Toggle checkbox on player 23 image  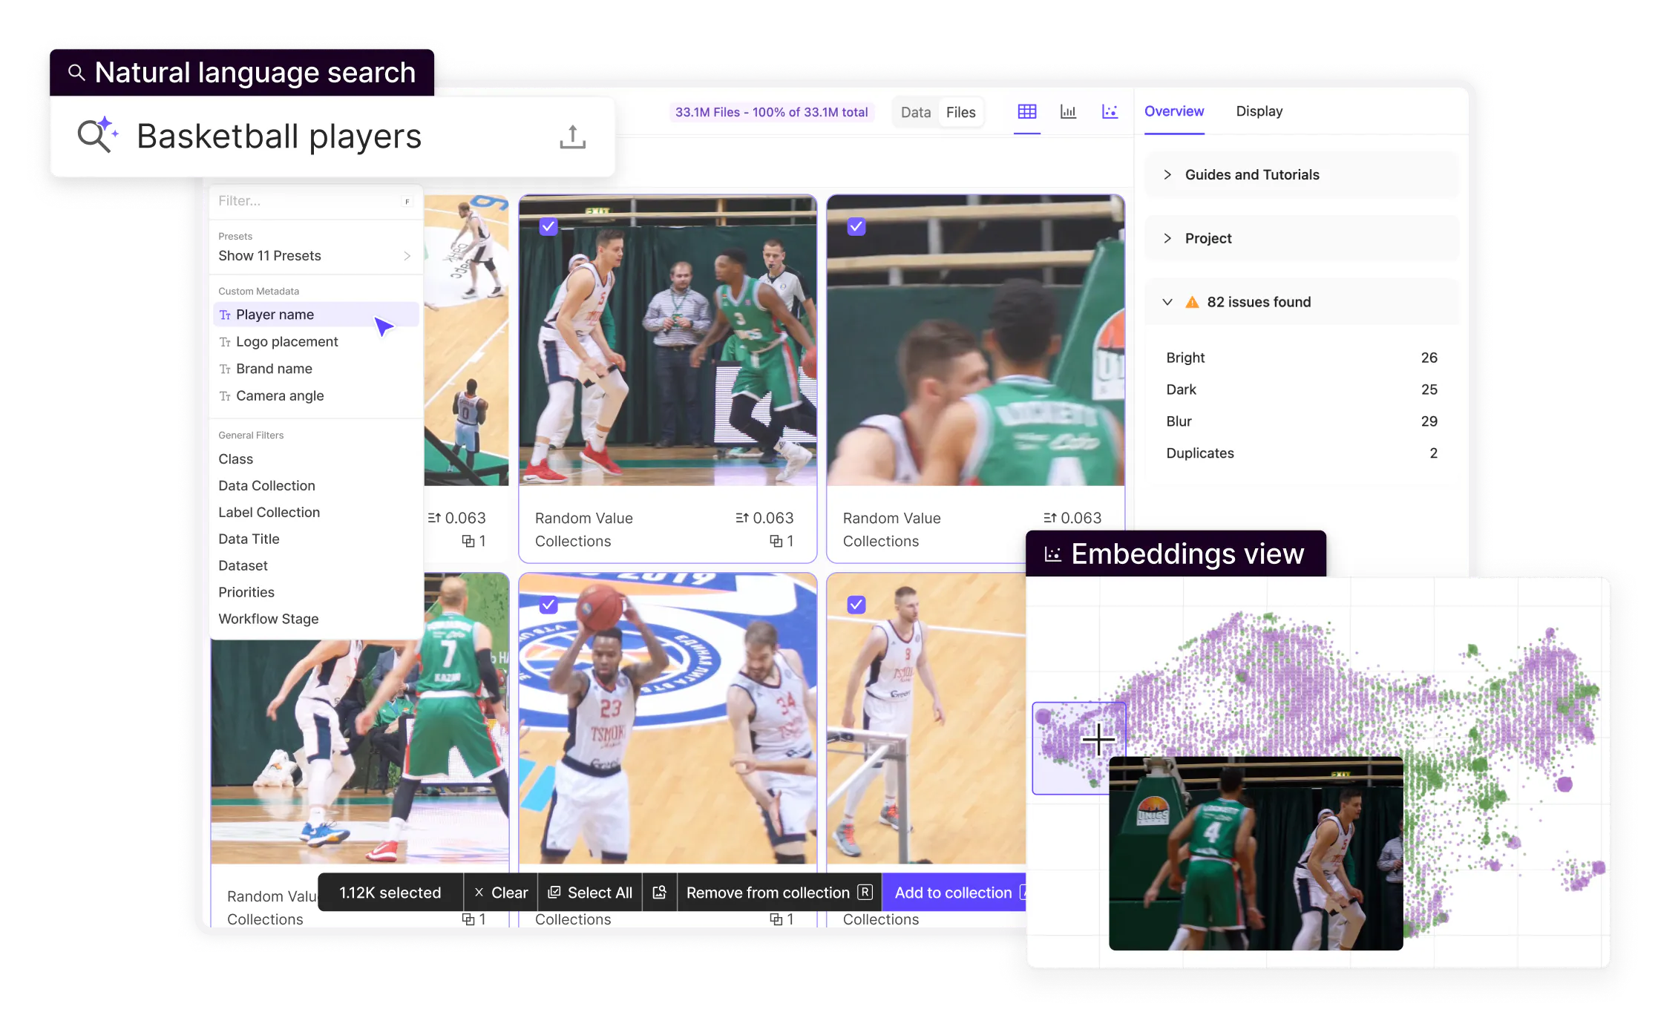[x=548, y=605]
